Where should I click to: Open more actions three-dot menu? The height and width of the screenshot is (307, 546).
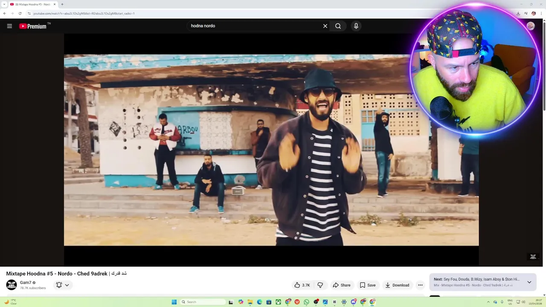(x=420, y=285)
